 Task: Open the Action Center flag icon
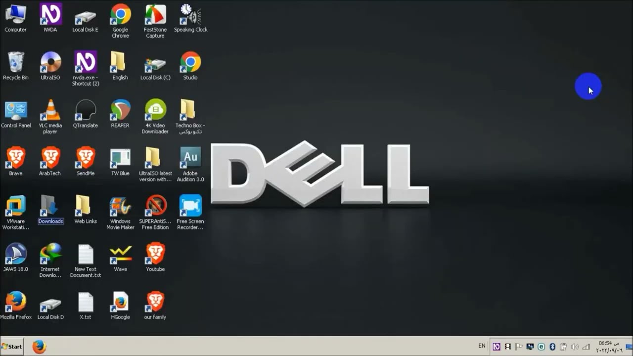519,347
